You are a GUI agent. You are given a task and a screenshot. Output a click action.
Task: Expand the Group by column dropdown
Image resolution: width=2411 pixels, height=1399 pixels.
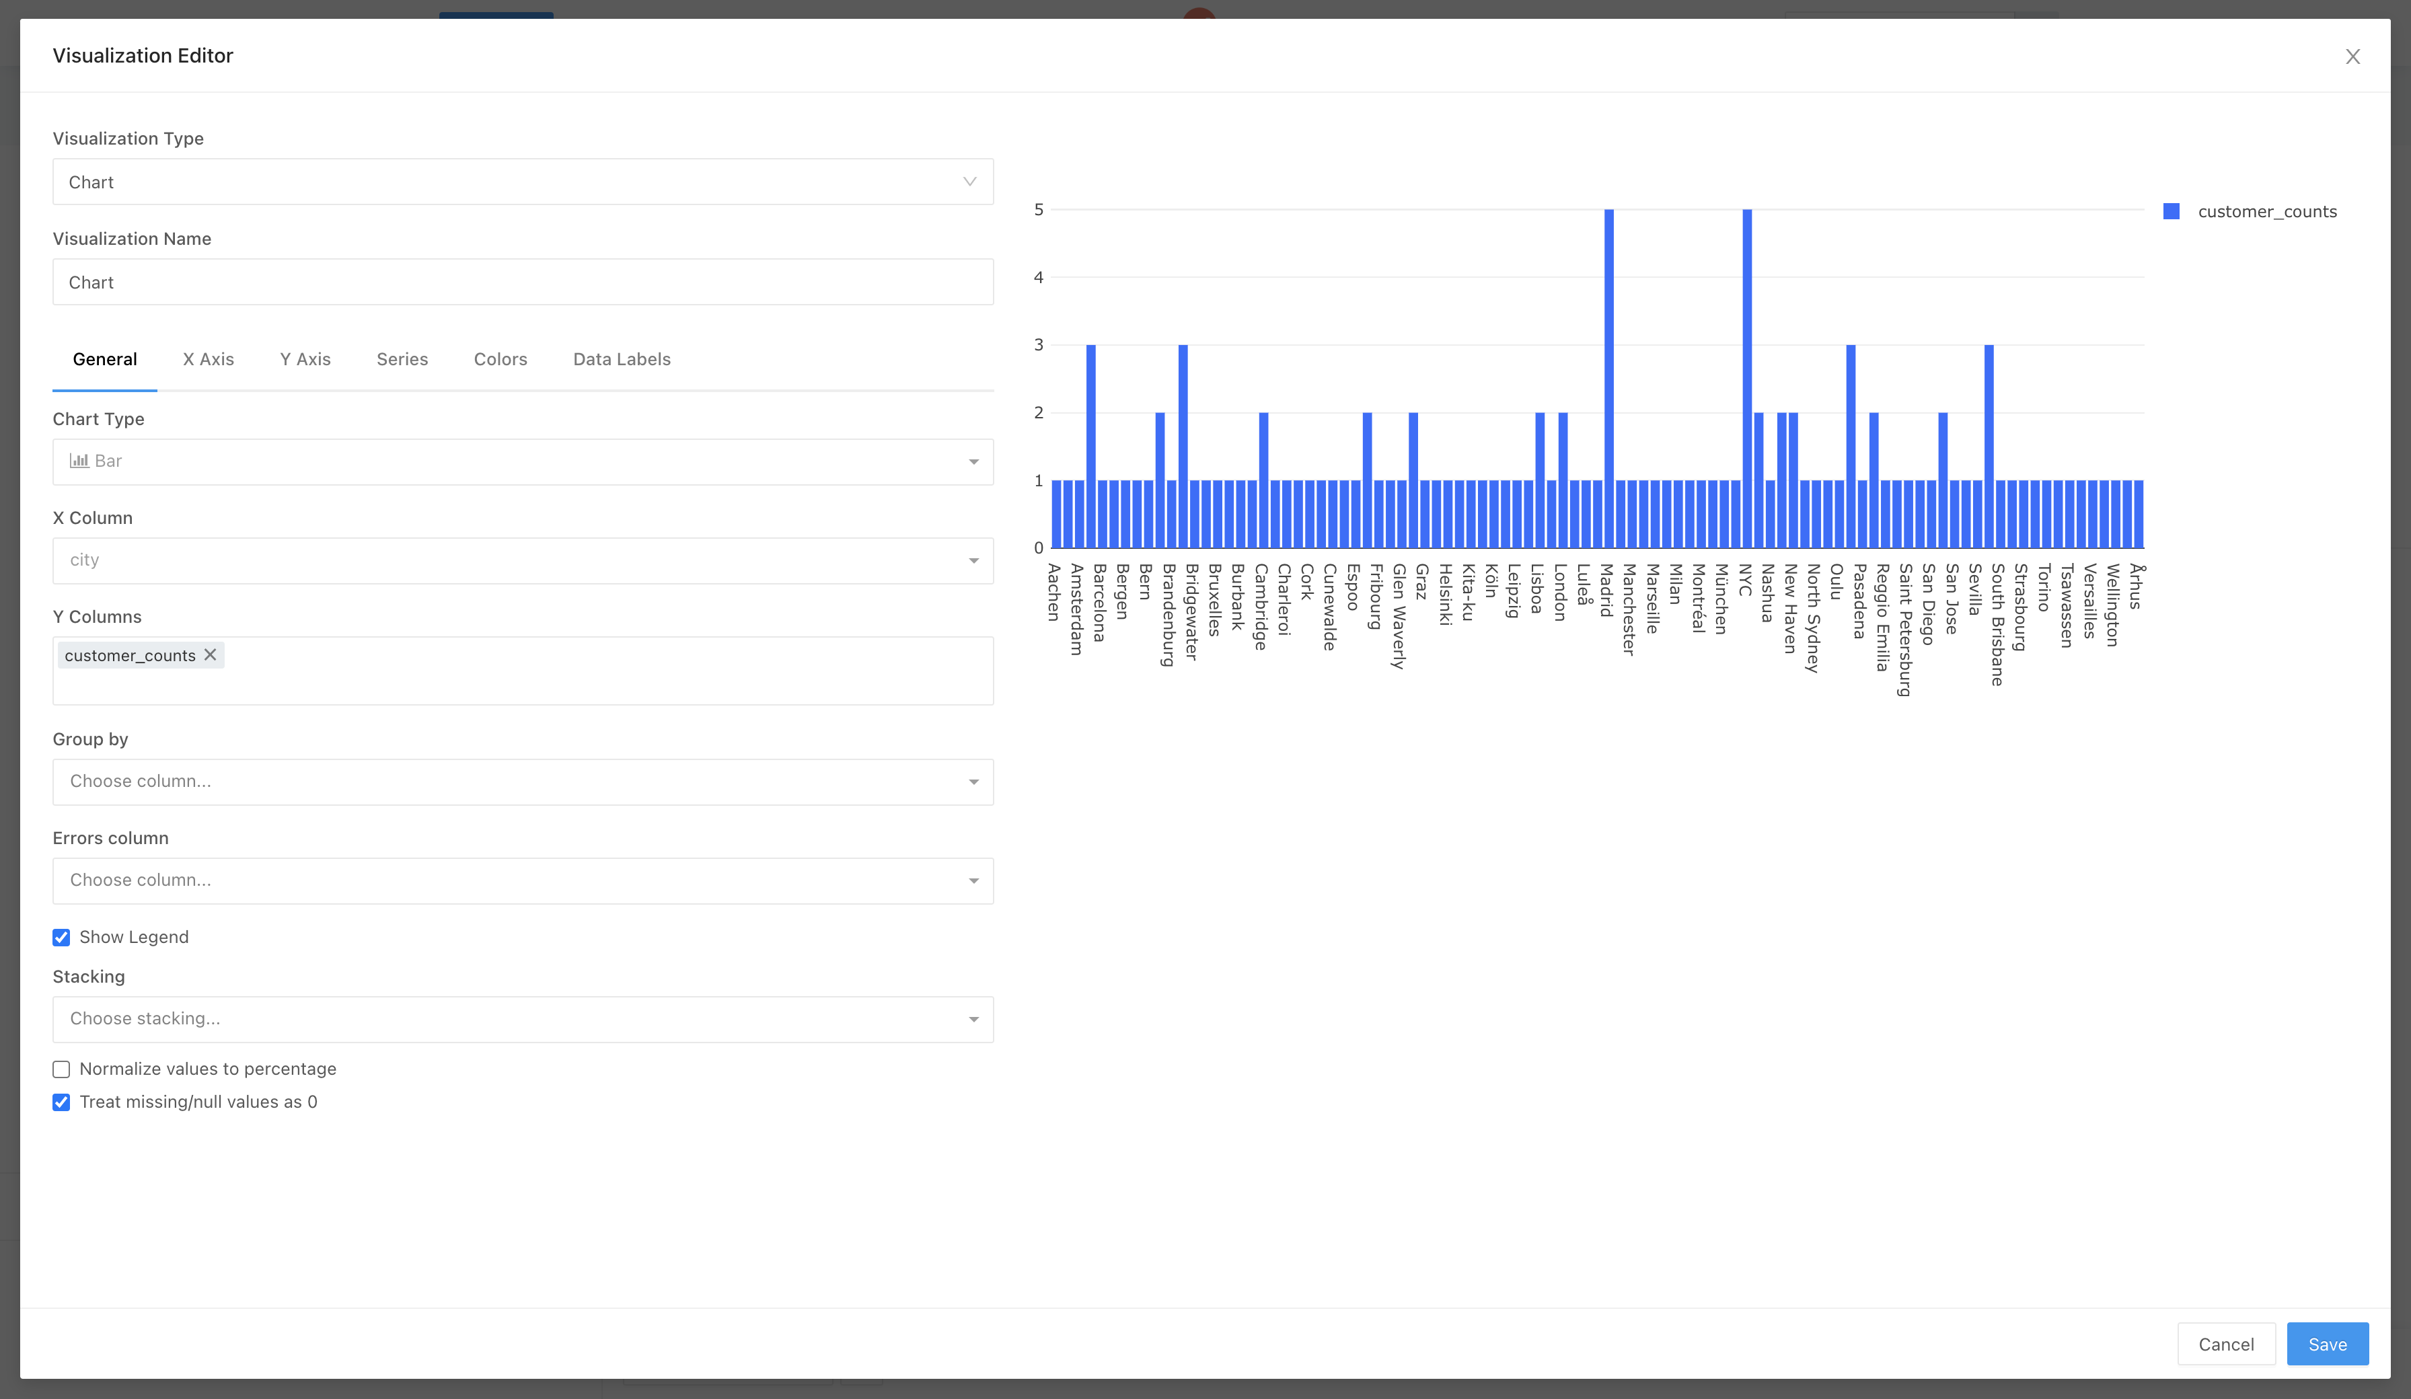point(523,782)
